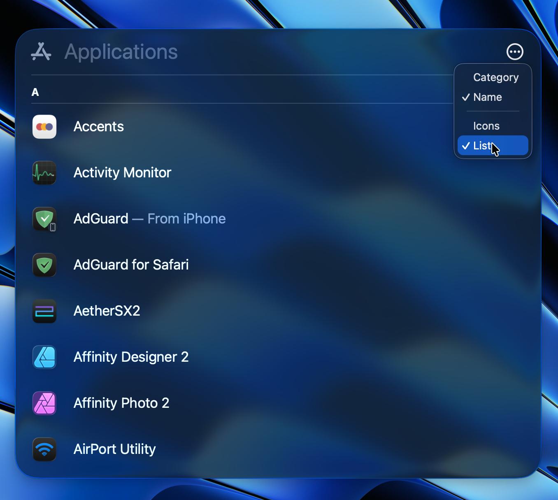Screen dimensions: 558x500
Task: Click the AdGuard app icon
Action: (44, 219)
